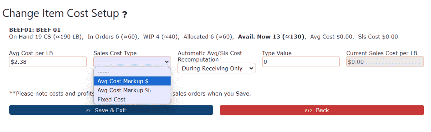The width and height of the screenshot is (431, 132).
Task: Choose Avg Cost Markup $ option
Action: coord(132,81)
